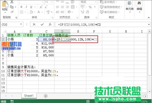Toggle Italic formatting
This screenshot has height=103, width=152.
[26, 7]
